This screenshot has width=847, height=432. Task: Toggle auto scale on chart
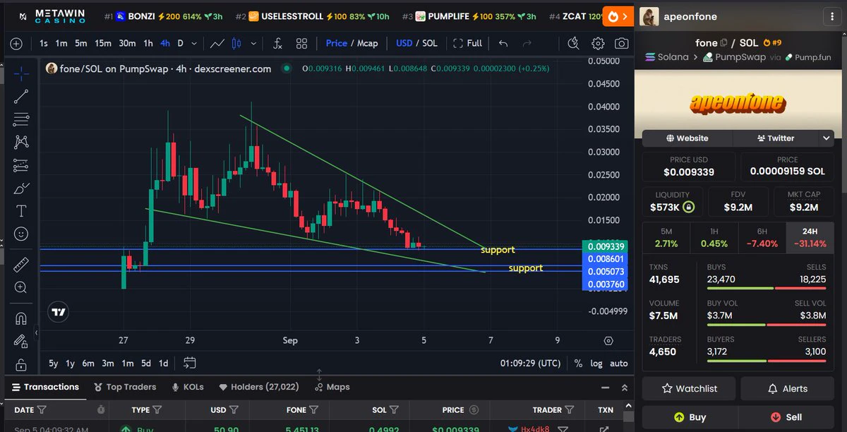tap(618, 364)
